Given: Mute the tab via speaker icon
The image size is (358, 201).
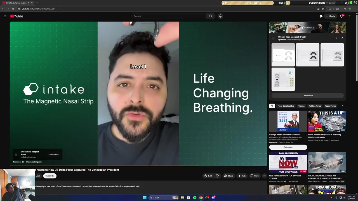Looking at the screenshot, I should coord(29,3).
